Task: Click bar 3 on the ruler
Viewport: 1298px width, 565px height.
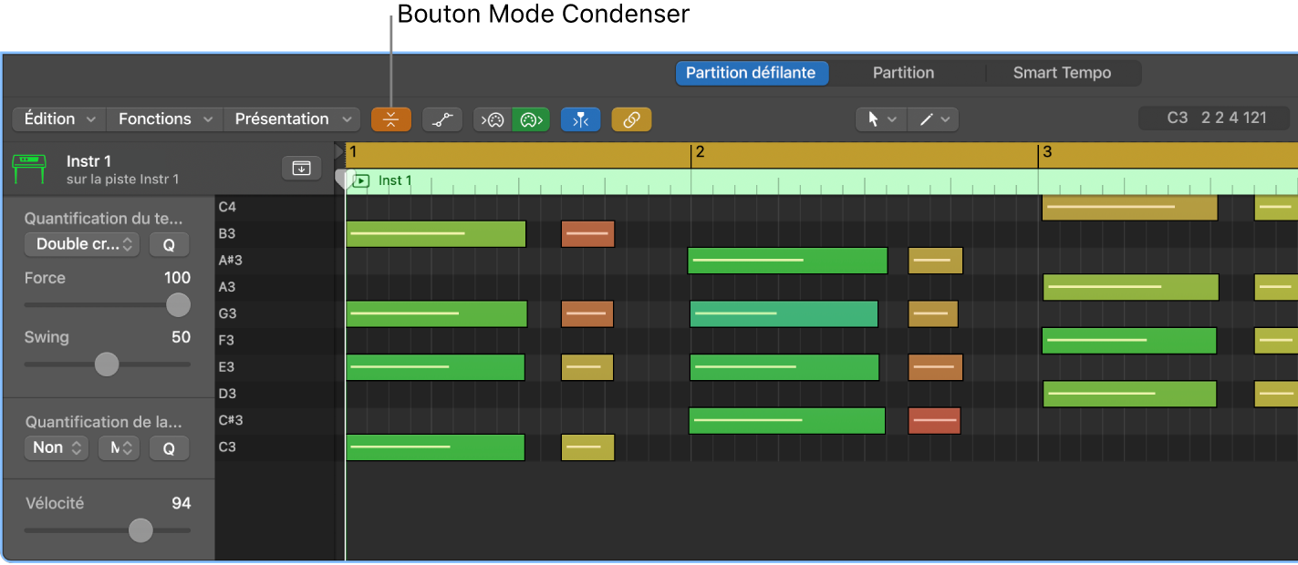Action: 1047,151
